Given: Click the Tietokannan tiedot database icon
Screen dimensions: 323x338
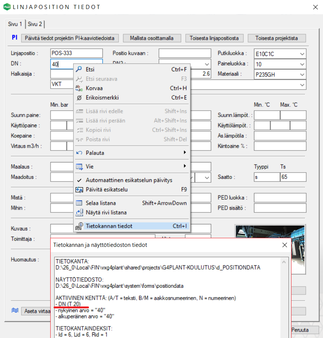Looking at the screenshot, I should point(79,226).
